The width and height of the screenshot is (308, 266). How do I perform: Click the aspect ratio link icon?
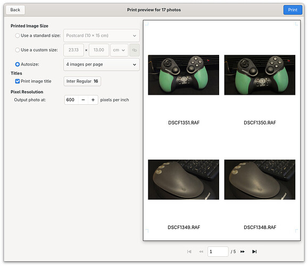point(135,50)
